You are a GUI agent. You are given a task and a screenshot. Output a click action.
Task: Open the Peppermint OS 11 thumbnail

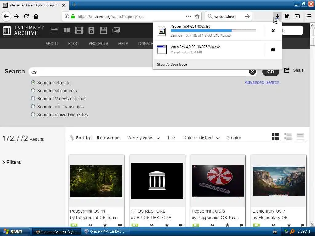[x=96, y=181]
